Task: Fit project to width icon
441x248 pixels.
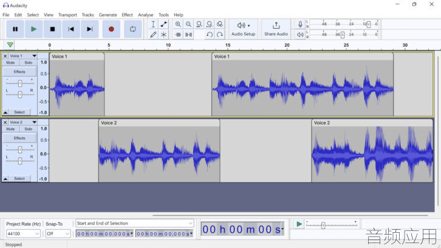Action: [209, 24]
